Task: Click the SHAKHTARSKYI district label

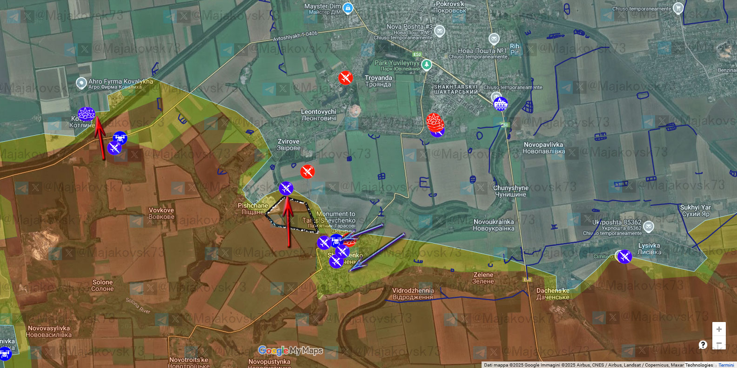Action: coord(456,89)
